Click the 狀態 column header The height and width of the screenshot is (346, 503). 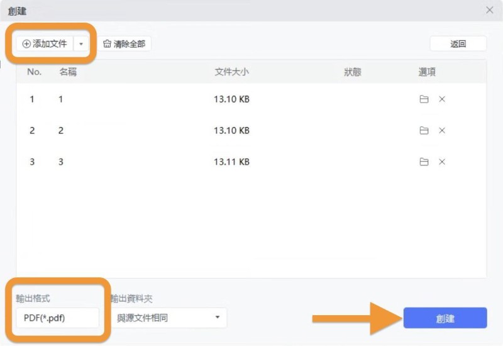(353, 72)
